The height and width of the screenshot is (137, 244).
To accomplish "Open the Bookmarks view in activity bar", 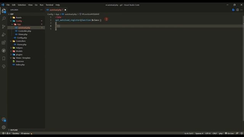I will [x=4, y=58].
